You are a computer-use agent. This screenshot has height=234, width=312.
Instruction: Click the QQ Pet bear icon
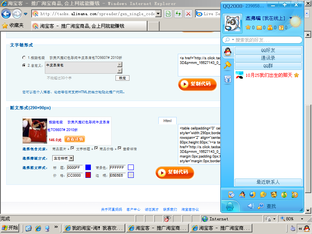pyautogui.click(x=274, y=194)
